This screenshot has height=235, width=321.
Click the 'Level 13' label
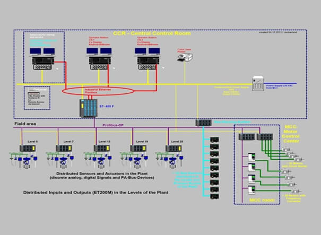click(x=105, y=142)
